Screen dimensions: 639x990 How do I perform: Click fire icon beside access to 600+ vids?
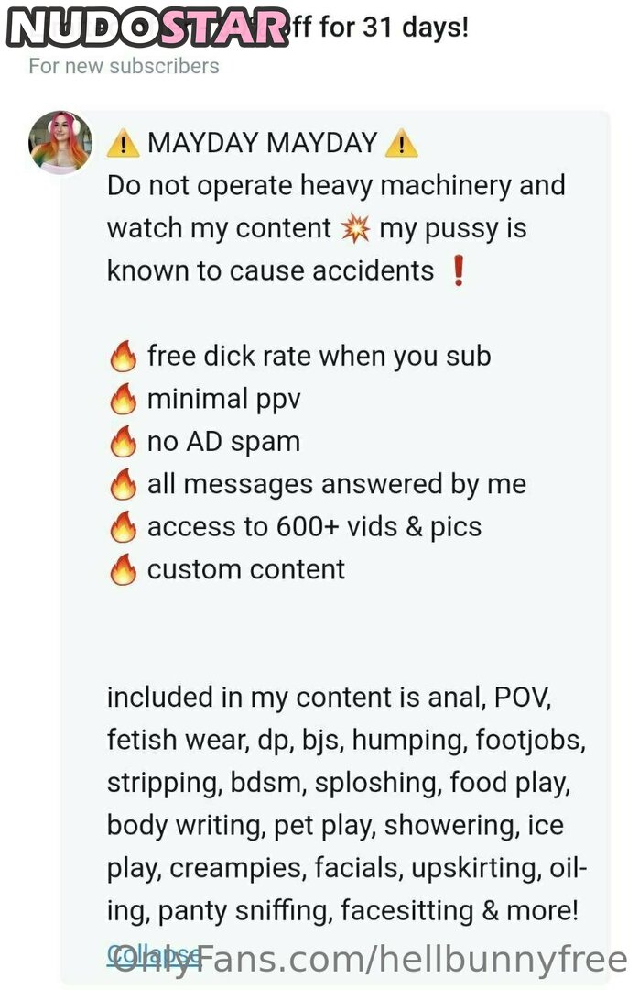click(x=123, y=528)
